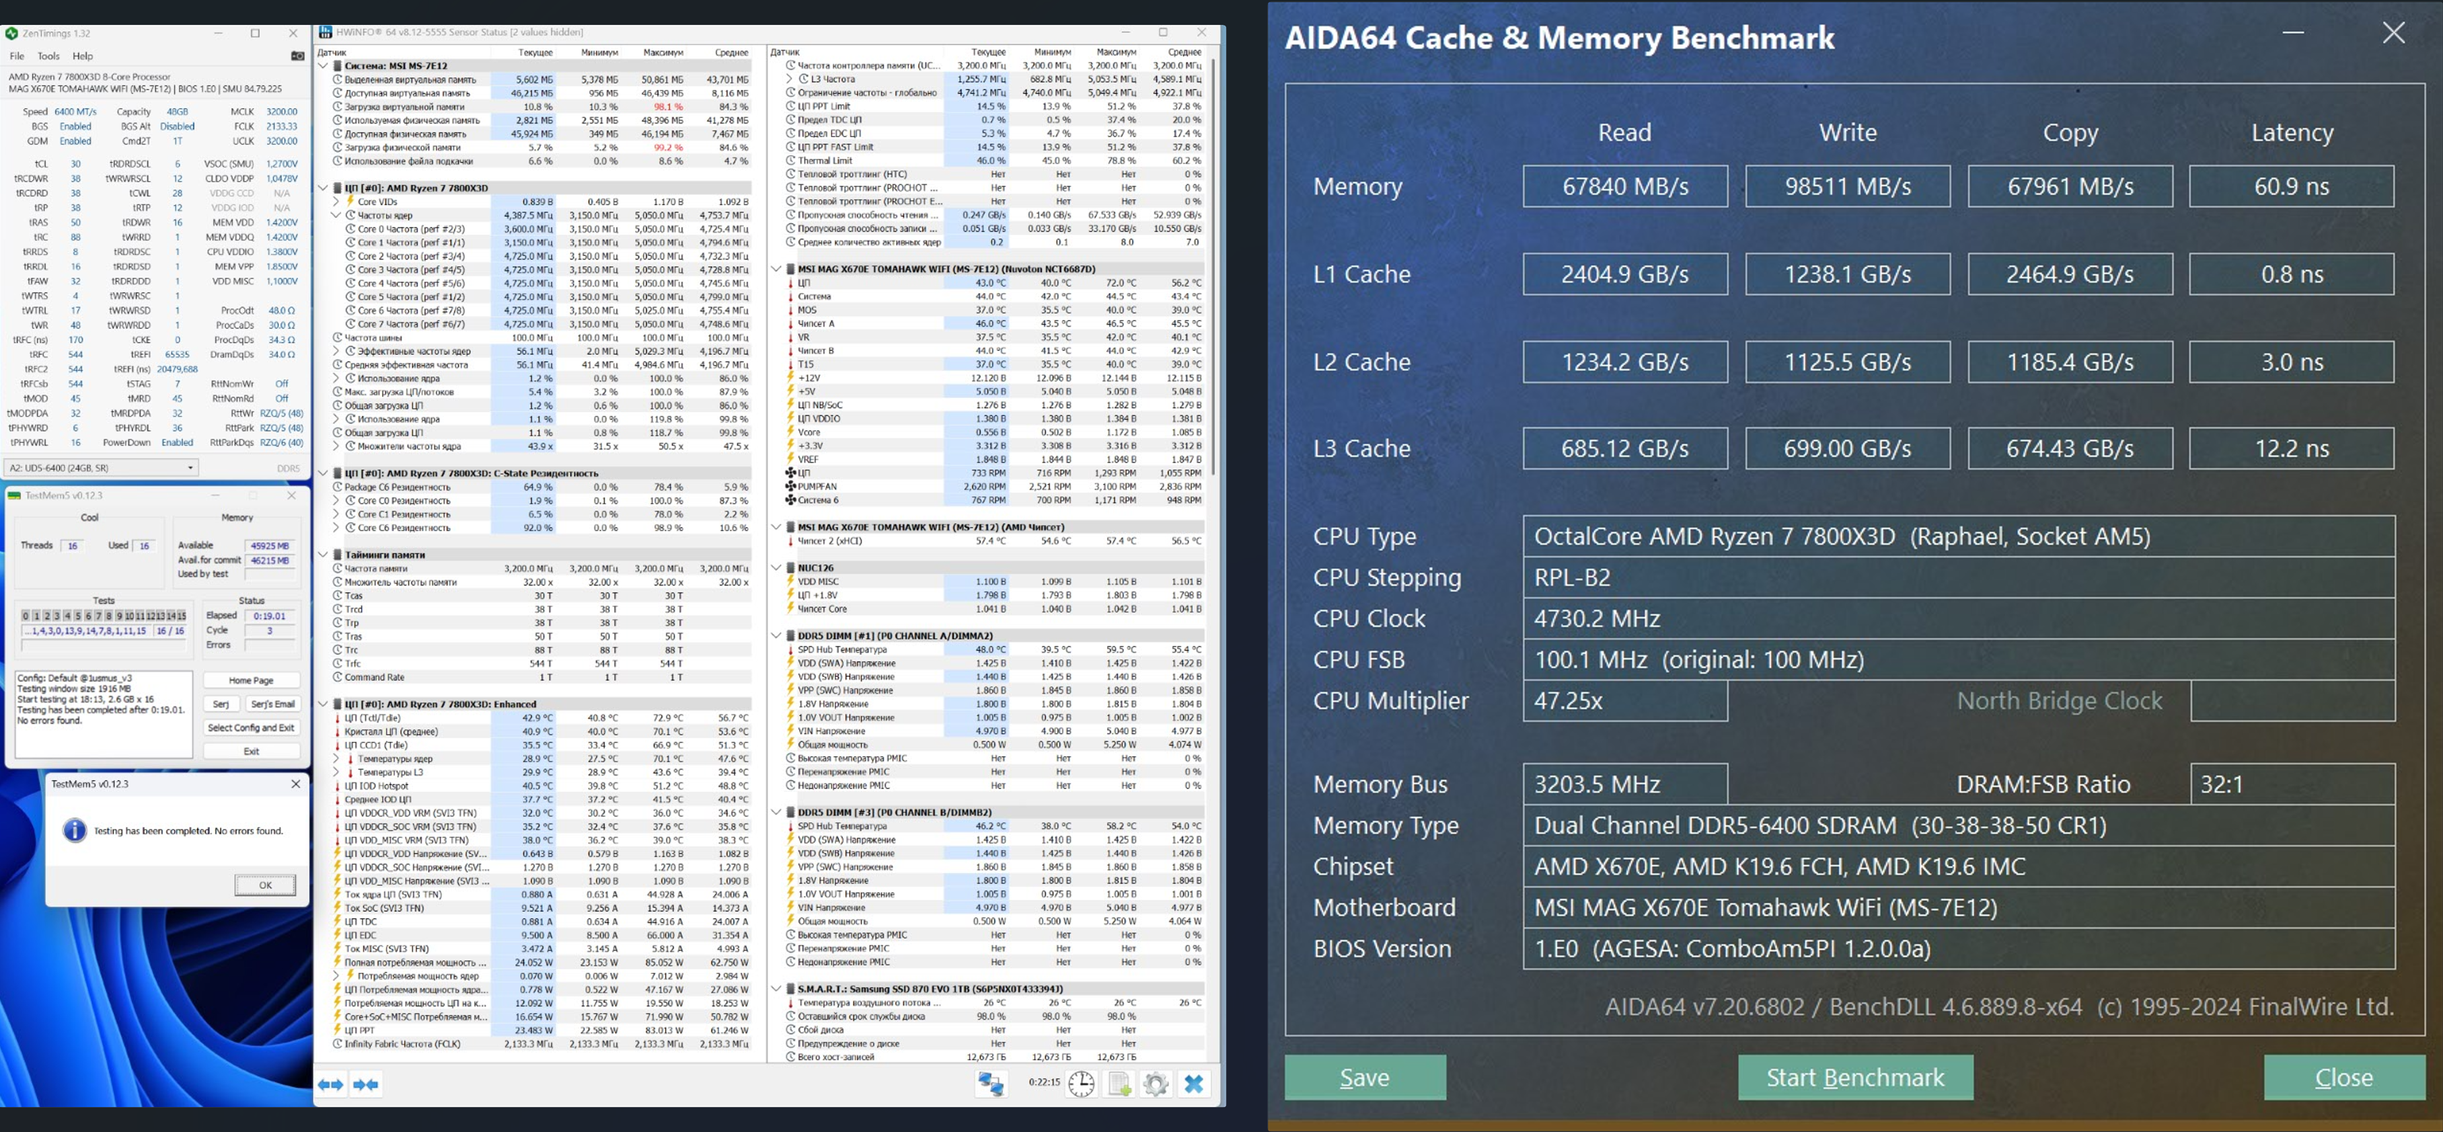Open HWiNFO network remote monitoring icon
This screenshot has width=2443, height=1132.
tap(991, 1083)
